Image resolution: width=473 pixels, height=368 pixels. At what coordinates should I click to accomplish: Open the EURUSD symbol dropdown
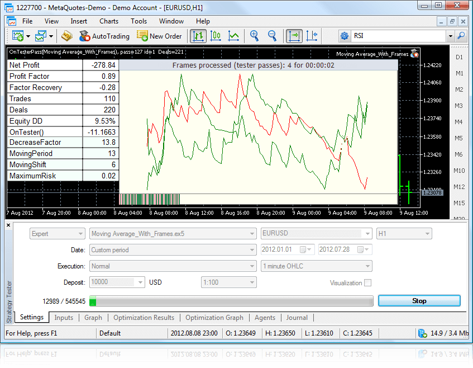click(x=316, y=234)
